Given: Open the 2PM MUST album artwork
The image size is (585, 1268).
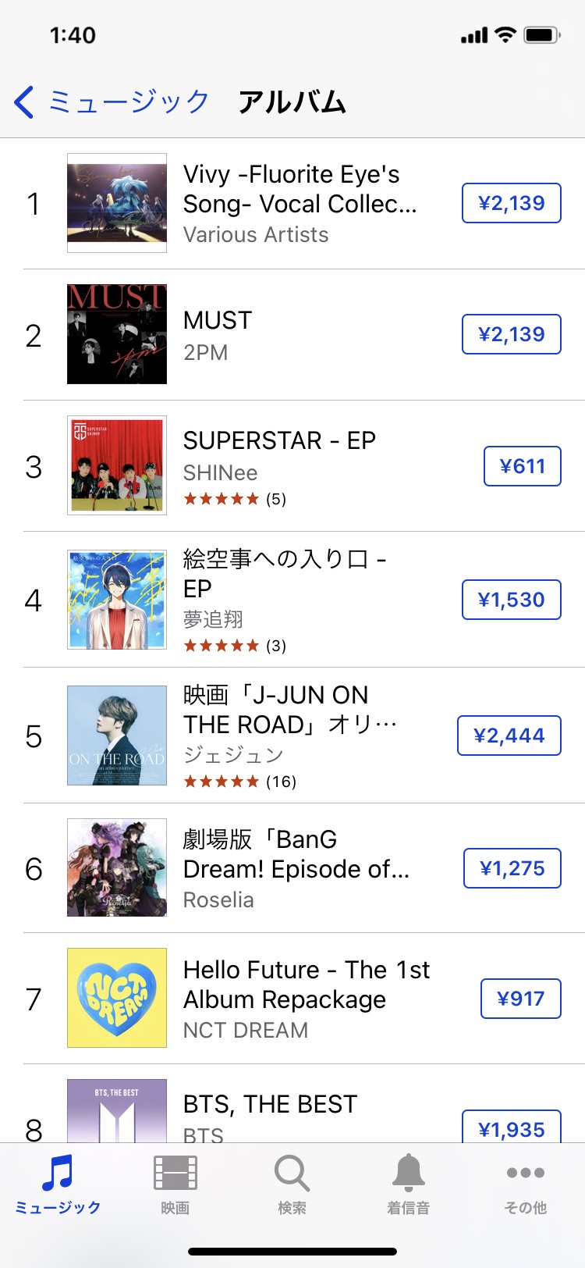Looking at the screenshot, I should coord(117,334).
